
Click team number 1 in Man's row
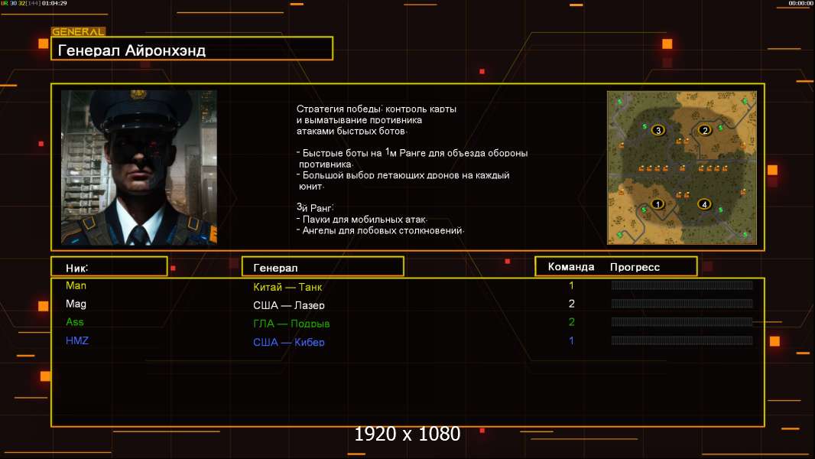point(571,285)
